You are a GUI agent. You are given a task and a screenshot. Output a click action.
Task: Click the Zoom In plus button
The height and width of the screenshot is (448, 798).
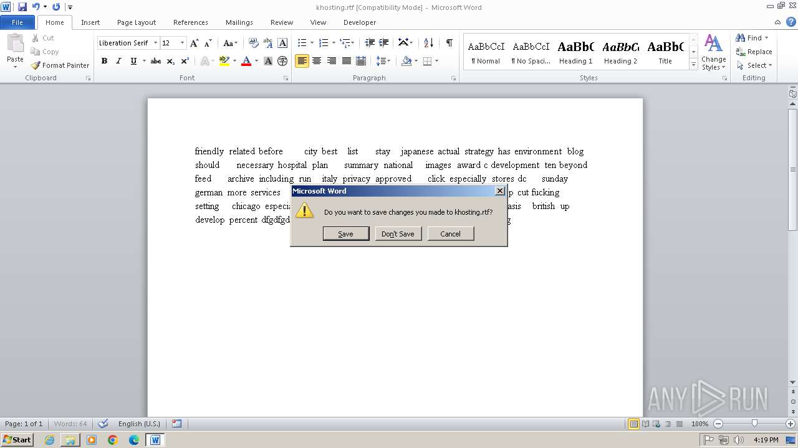[790, 424]
